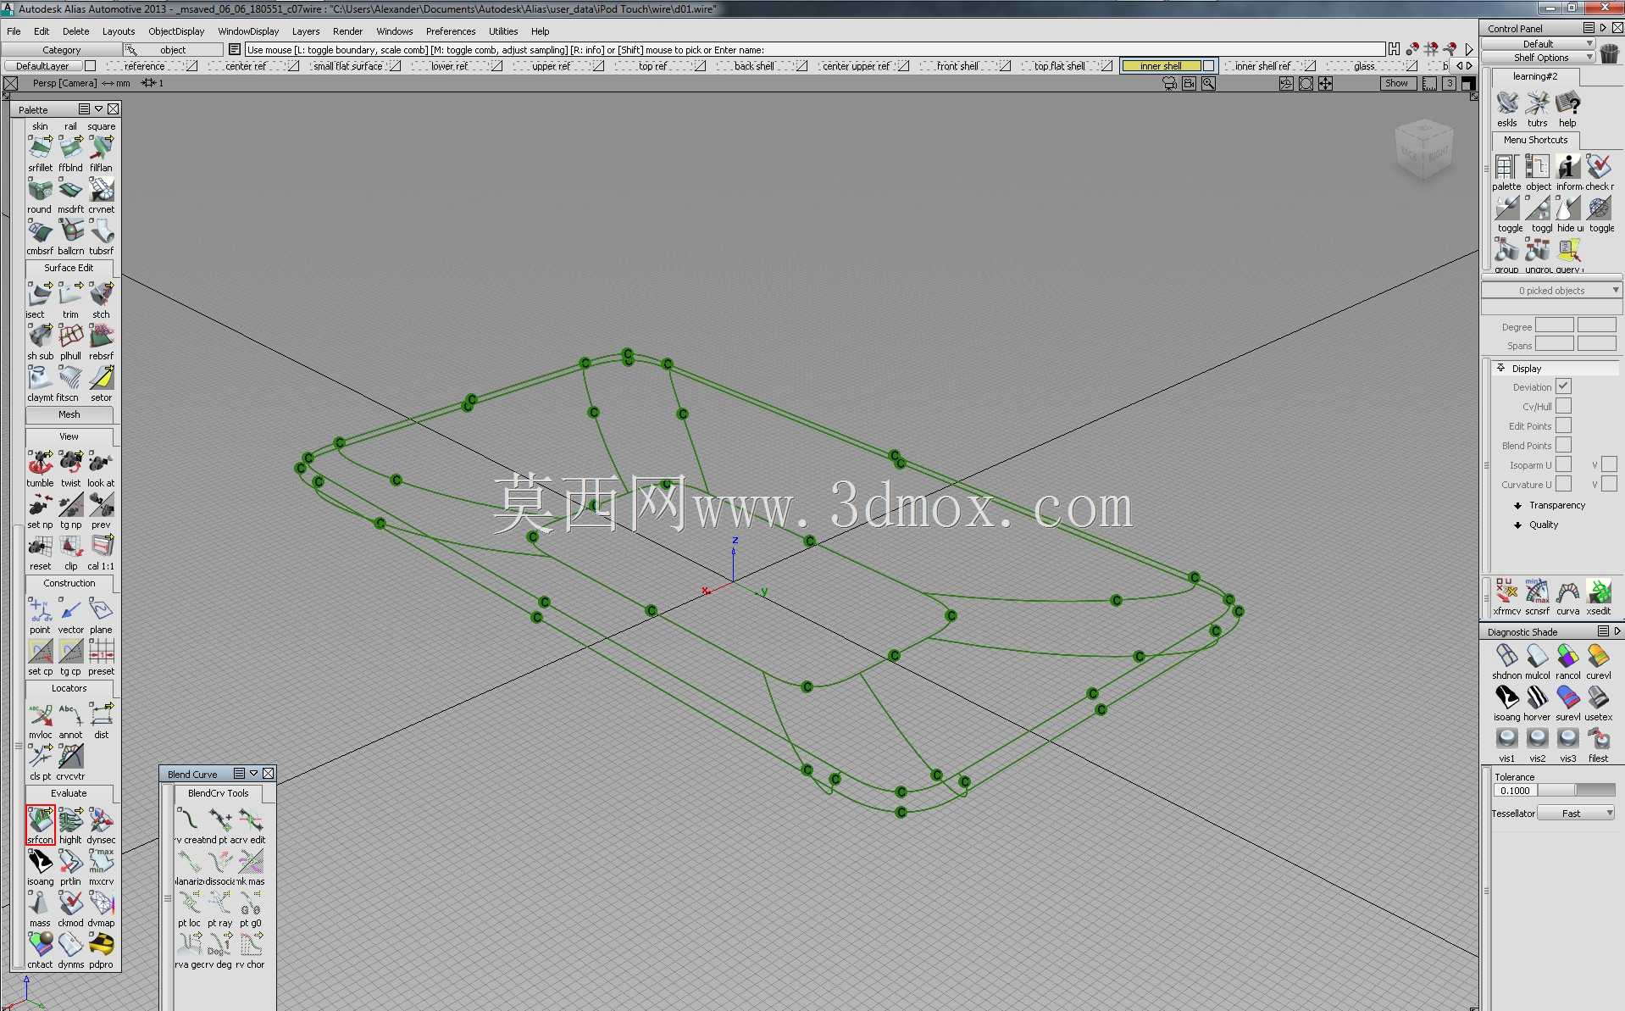Open the Preferences menu
This screenshot has width=1625, height=1011.
click(451, 31)
